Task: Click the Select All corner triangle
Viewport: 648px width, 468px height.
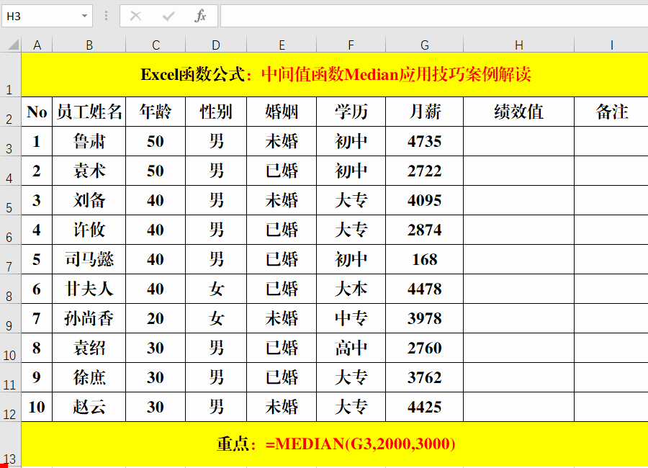Action: 14,44
